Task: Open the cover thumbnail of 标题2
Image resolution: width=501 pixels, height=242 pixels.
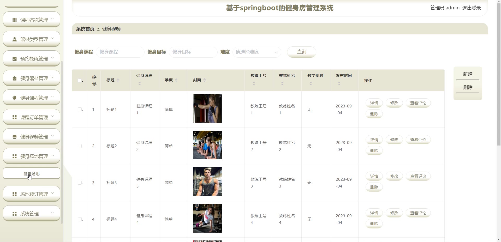Action: tap(207, 145)
